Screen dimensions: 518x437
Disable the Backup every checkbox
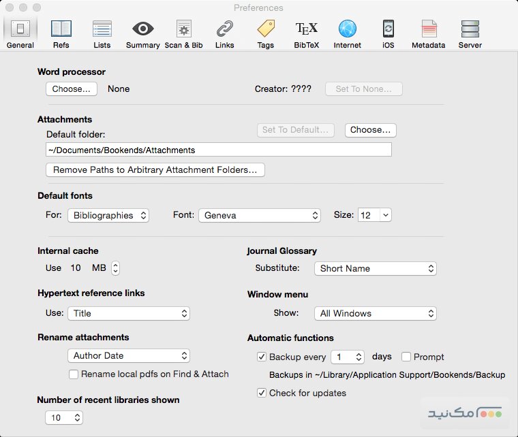point(262,357)
